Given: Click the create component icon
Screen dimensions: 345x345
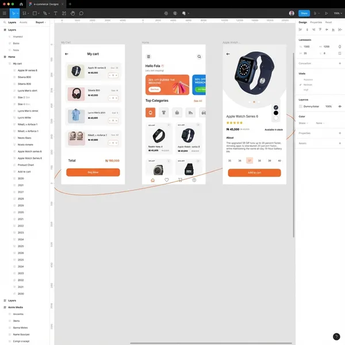Looking at the screenshot, I should coord(166,13).
